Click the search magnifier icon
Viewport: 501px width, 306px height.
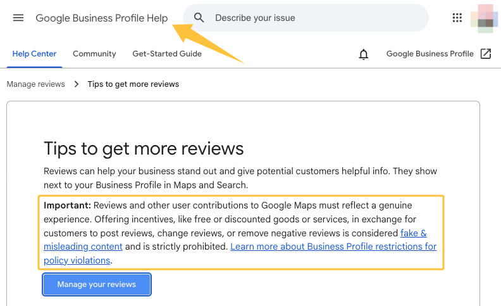tap(199, 18)
